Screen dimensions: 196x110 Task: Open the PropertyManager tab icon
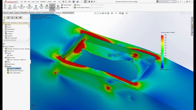tap(9, 18)
